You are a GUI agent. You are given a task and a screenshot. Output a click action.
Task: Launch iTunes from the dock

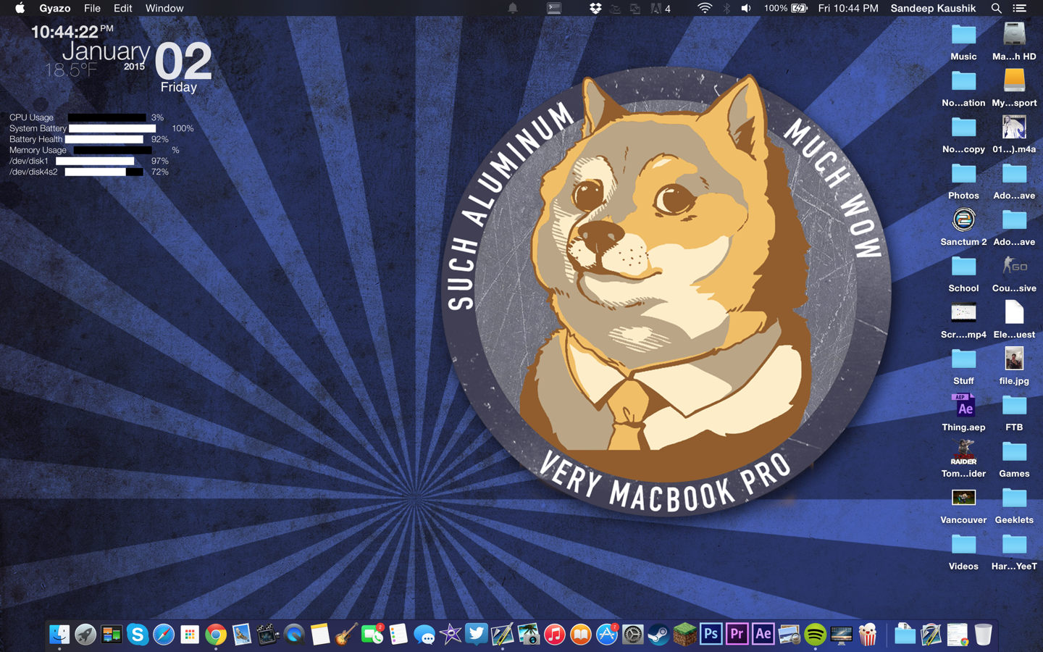point(555,635)
